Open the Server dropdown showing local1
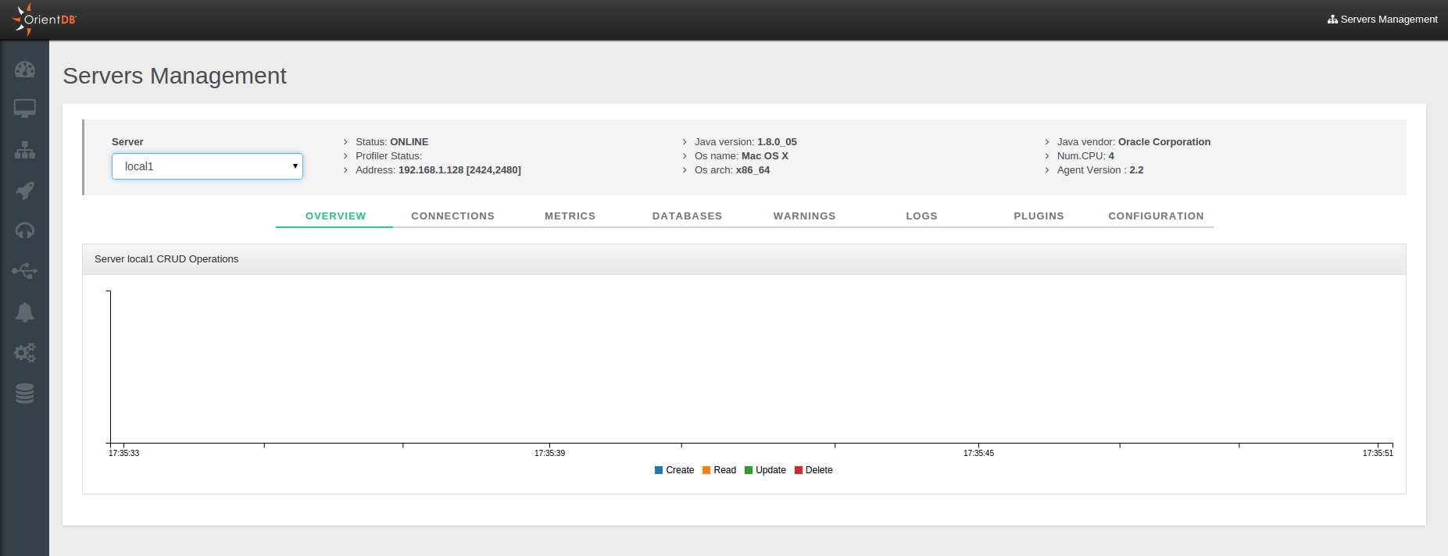1448x556 pixels. click(207, 166)
